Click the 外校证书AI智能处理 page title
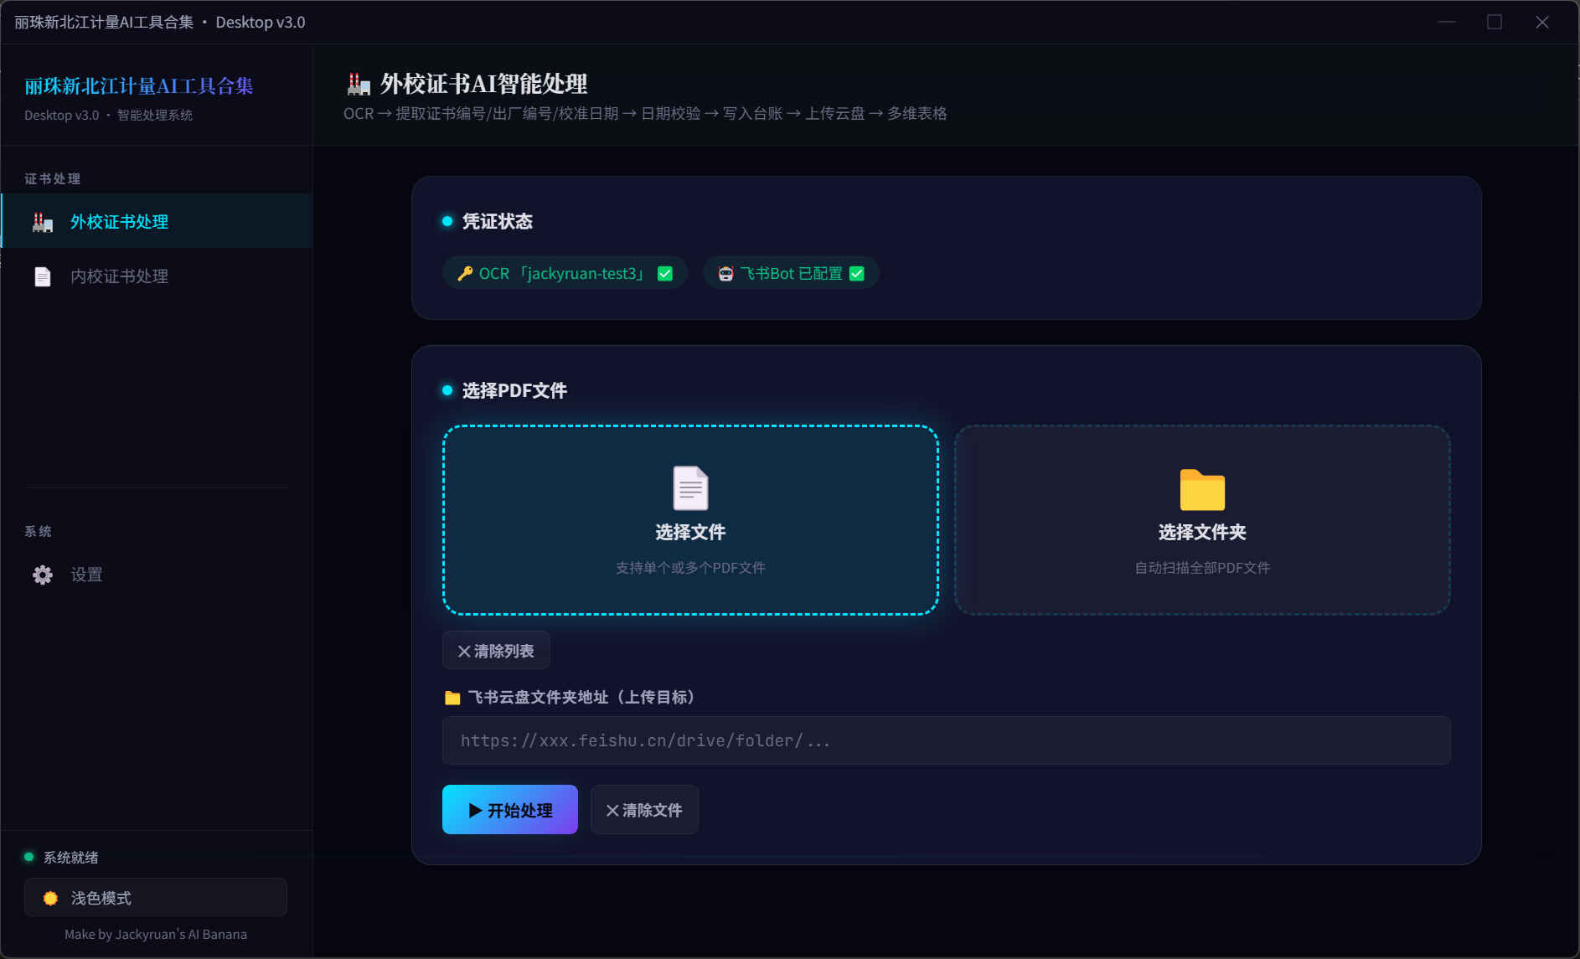 pos(483,84)
